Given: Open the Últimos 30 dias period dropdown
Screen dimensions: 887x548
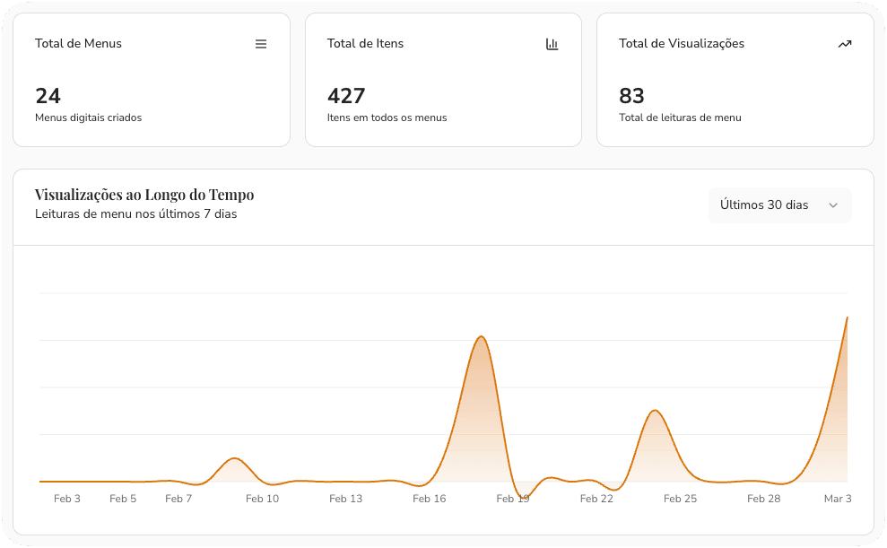Looking at the screenshot, I should 779,205.
